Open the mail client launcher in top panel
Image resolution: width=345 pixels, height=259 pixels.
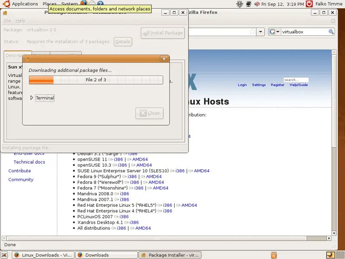92,3
